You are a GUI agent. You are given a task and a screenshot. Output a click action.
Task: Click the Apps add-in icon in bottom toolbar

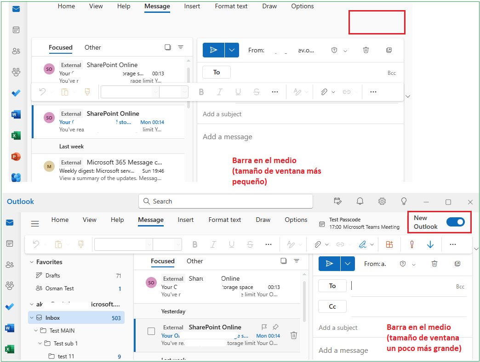(389, 244)
